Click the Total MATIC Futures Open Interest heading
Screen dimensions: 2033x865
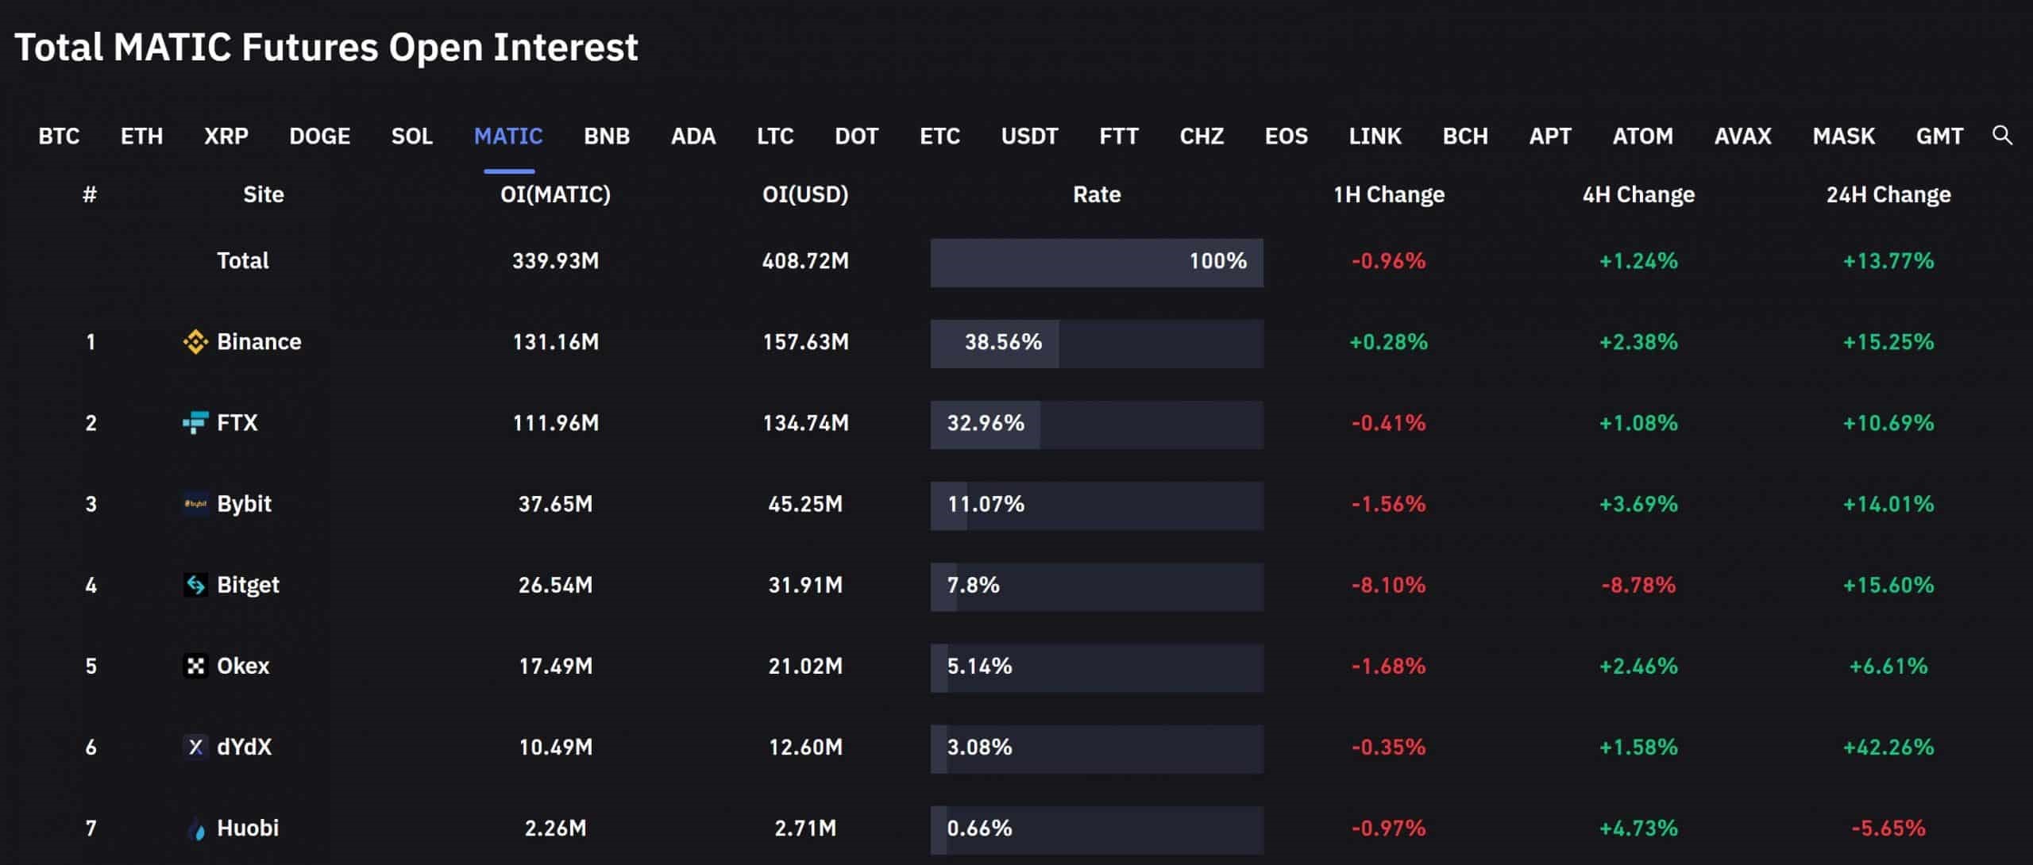(326, 47)
